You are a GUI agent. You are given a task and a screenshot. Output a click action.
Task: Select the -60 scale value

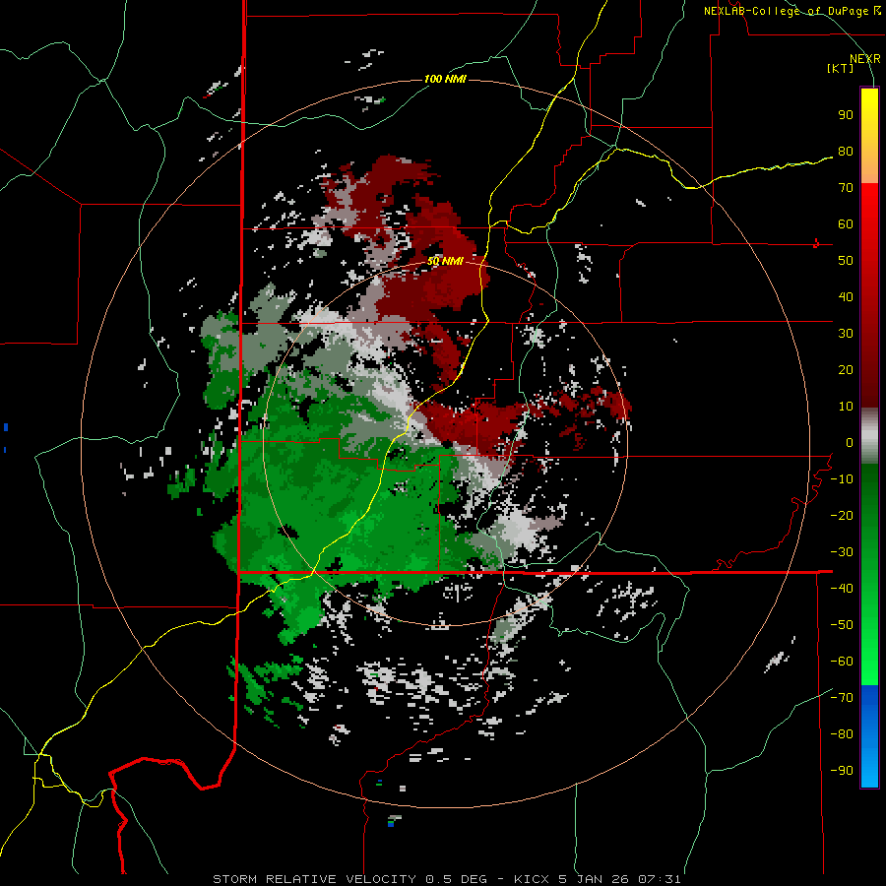tap(842, 662)
